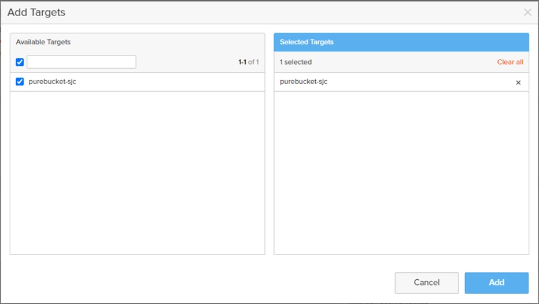
Task: Toggle the select-all checkbox in Available Targets
Action: coord(20,62)
